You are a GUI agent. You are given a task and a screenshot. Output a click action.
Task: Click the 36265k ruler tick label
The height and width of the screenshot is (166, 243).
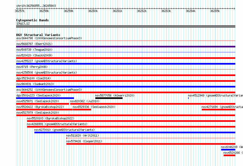[x=215, y=11]
